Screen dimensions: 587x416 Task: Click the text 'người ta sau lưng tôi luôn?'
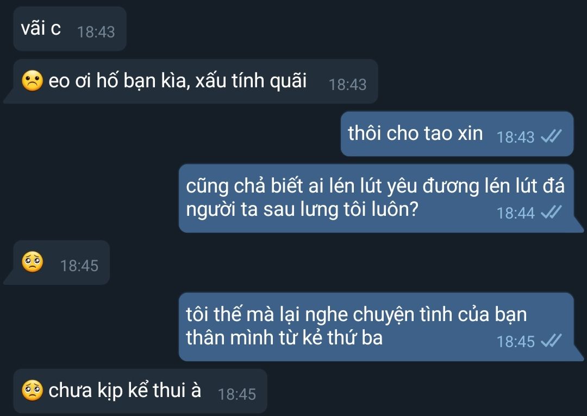pyautogui.click(x=302, y=209)
